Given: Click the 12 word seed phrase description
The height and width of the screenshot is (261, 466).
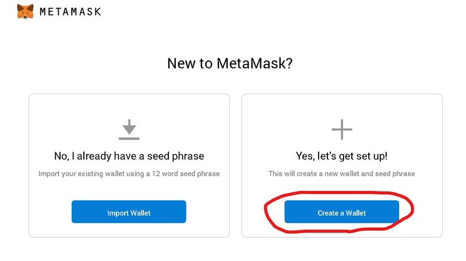Looking at the screenshot, I should coord(129,173).
